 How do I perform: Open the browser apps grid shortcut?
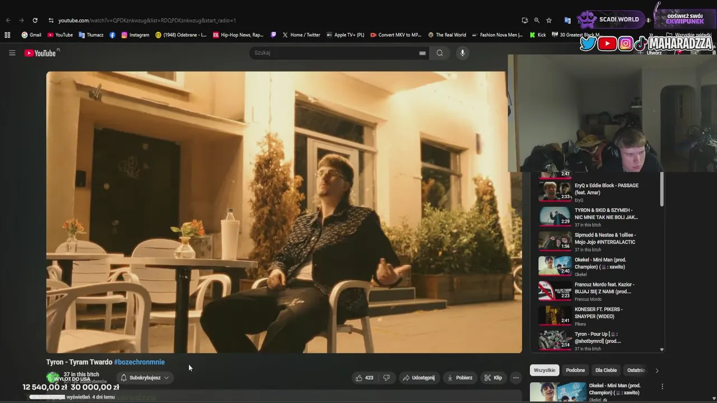coord(7,35)
